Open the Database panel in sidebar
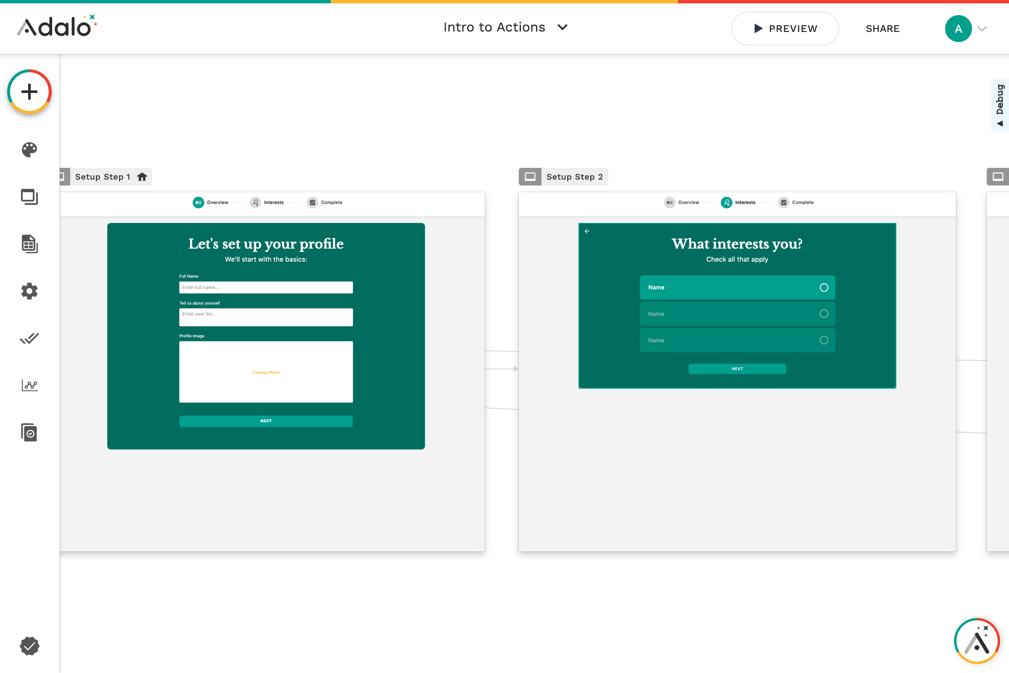Screen dimensions: 1009x673 pyautogui.click(x=29, y=245)
